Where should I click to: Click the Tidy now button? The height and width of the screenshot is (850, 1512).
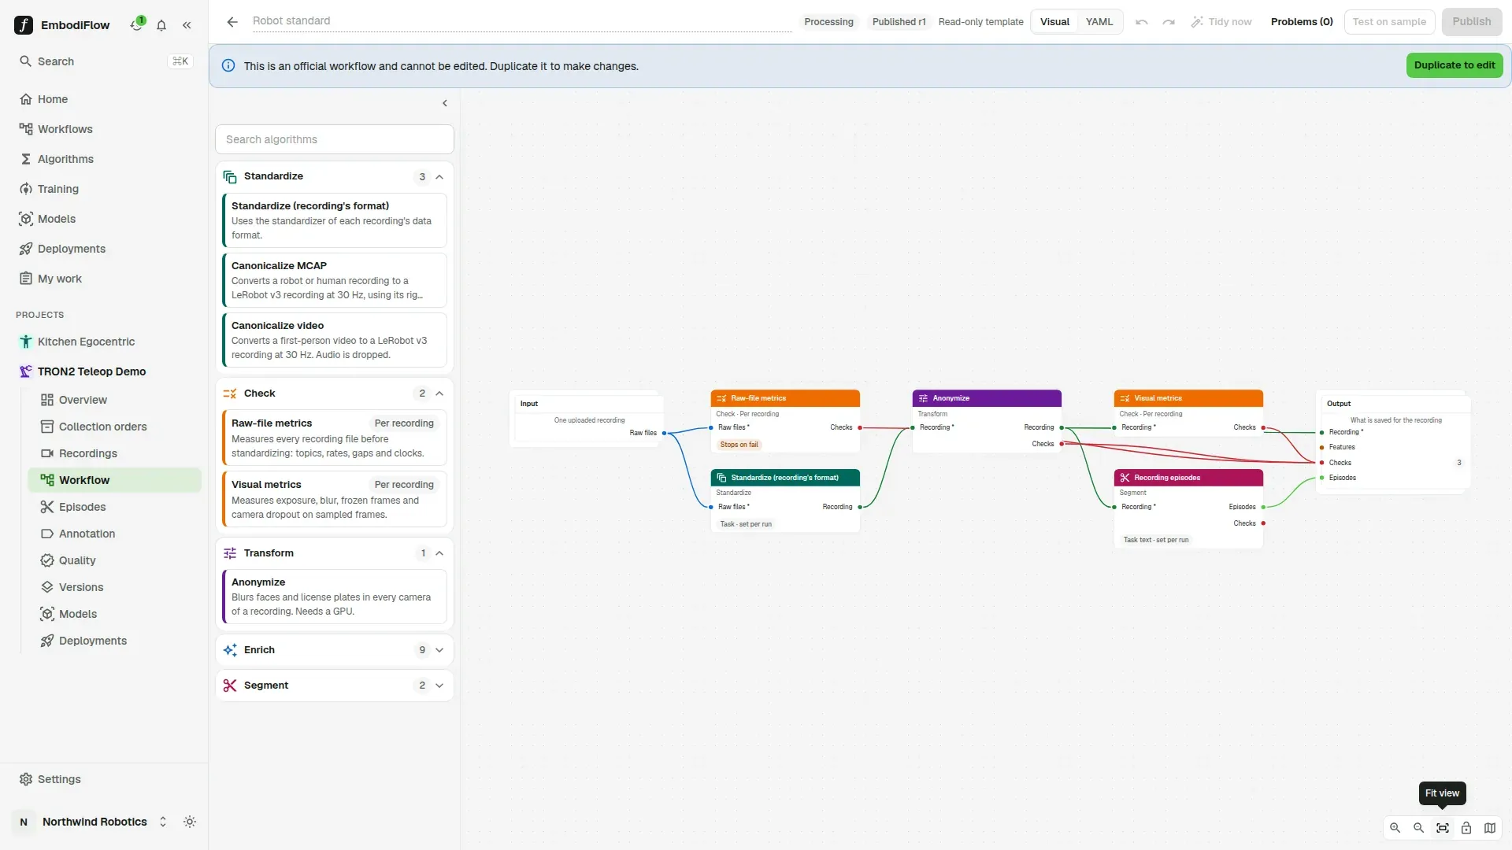coord(1221,22)
